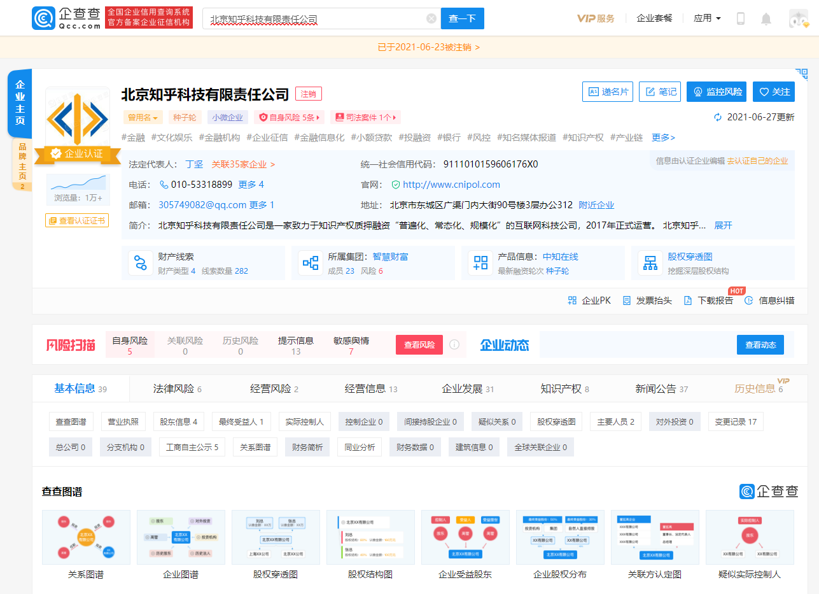Open the 股权穿透图 panel icon
The width and height of the screenshot is (819, 594).
click(650, 262)
